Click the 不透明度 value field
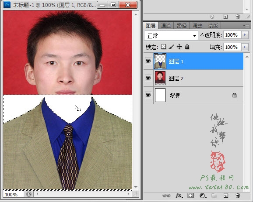253x202 pixels. (x=232, y=35)
